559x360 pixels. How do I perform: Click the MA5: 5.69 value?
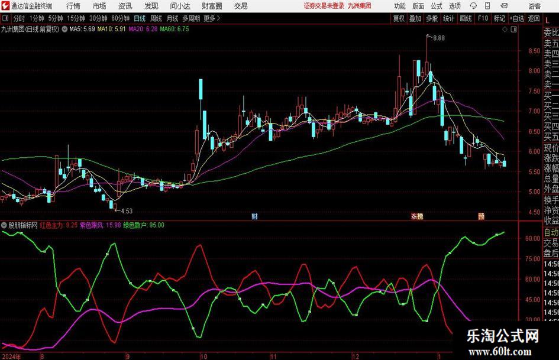[82, 29]
